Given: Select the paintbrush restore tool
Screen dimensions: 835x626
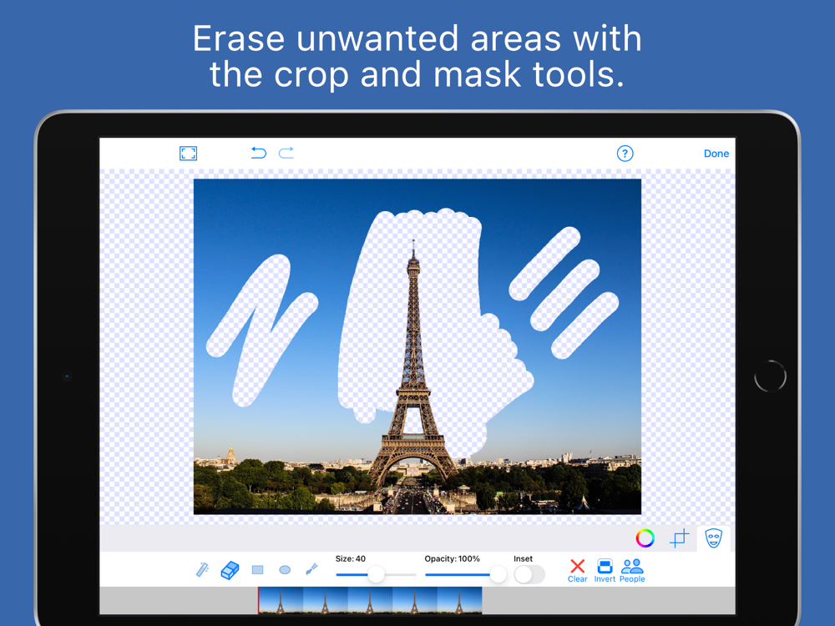Looking at the screenshot, I should coord(312,569).
